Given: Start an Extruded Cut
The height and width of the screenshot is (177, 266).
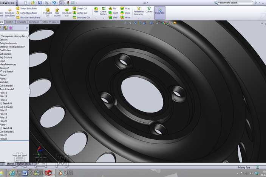Looking at the screenshot, I should pos(48,13).
